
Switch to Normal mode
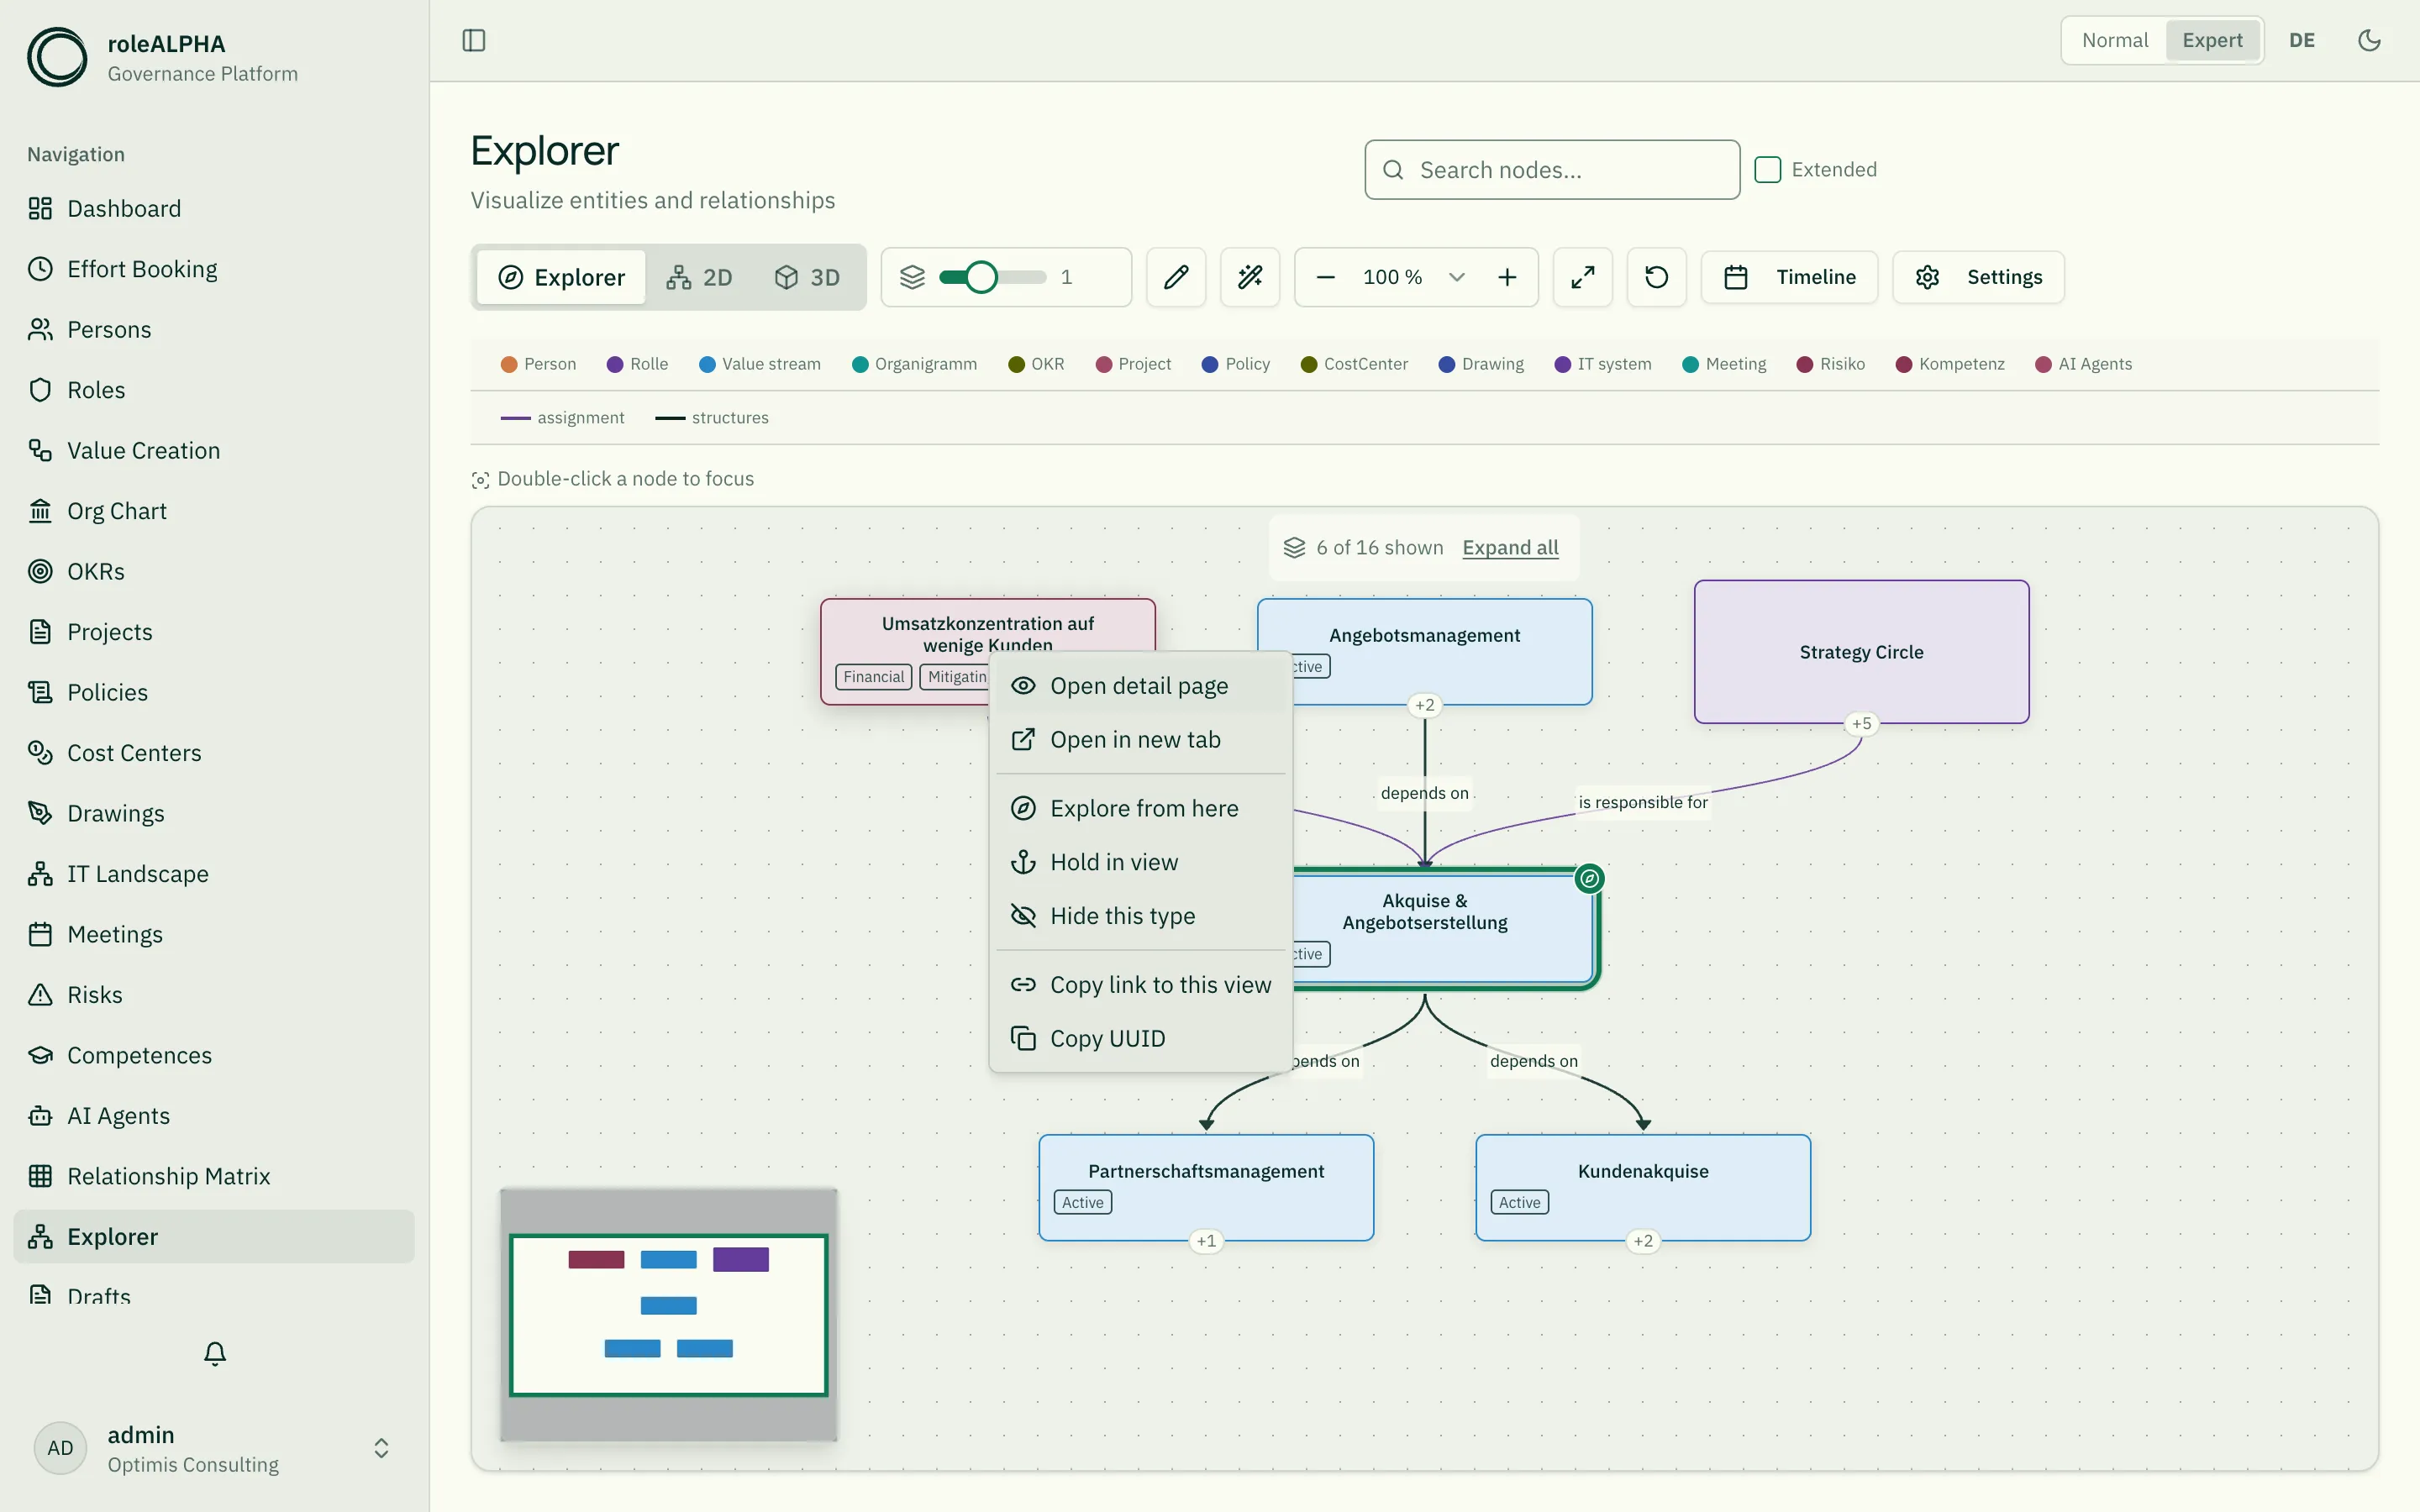[2114, 40]
